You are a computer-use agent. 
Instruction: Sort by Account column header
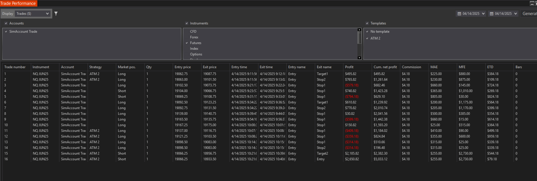point(67,67)
